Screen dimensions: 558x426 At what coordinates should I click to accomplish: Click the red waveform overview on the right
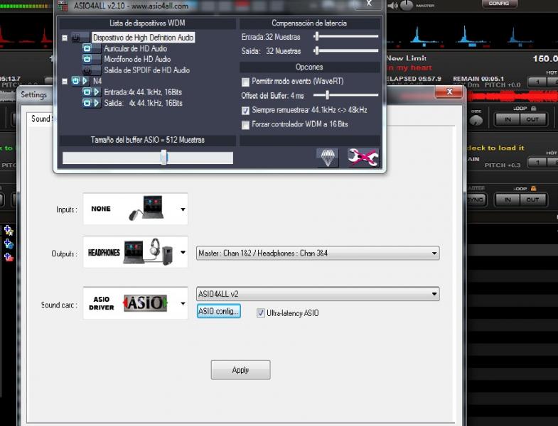pyautogui.click(x=513, y=97)
